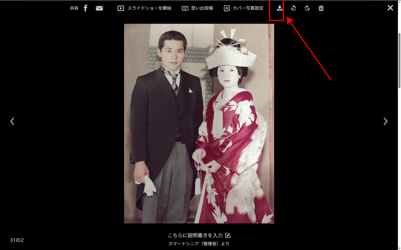Share the photo on Facebook
This screenshot has height=250, width=401.
pos(86,8)
